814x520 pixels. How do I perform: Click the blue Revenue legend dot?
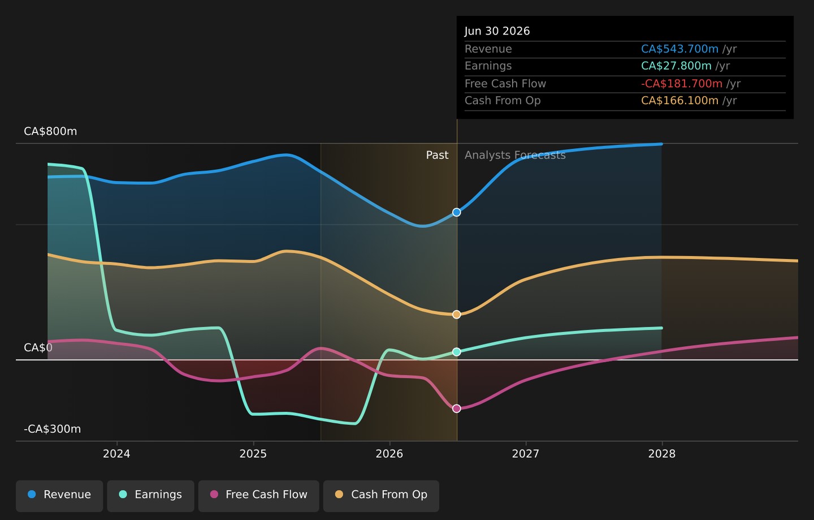[32, 495]
